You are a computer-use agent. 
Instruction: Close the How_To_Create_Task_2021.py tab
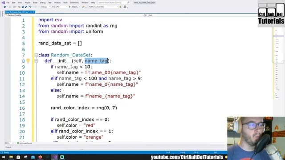click(34, 12)
